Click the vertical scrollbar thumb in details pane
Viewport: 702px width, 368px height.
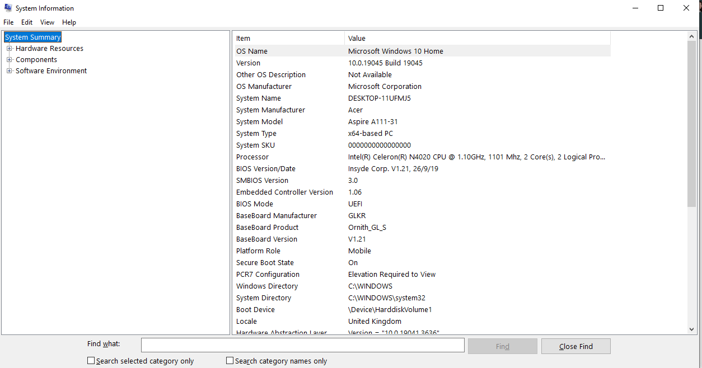(692, 124)
